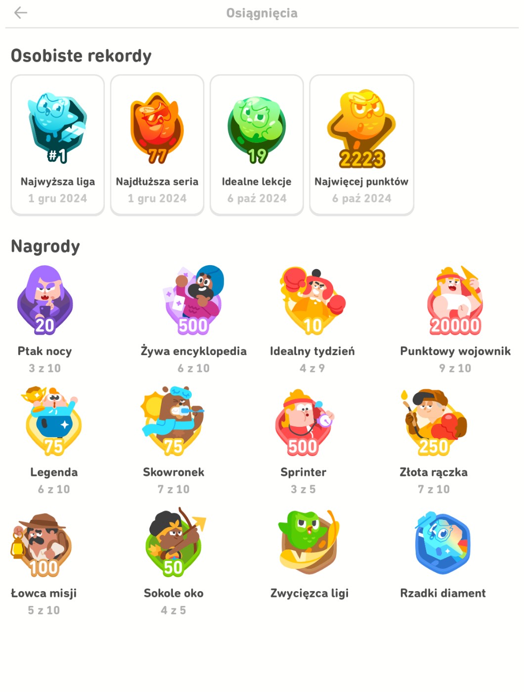524x692 pixels.
Task: Tap the Sokole oko archer badge
Action: pos(174,542)
